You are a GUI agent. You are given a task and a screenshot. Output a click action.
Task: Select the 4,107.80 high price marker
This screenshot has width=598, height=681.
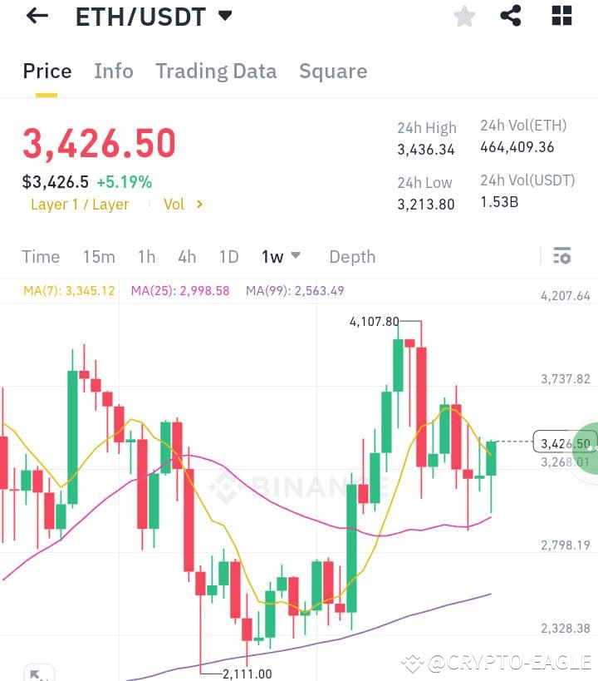click(x=374, y=322)
